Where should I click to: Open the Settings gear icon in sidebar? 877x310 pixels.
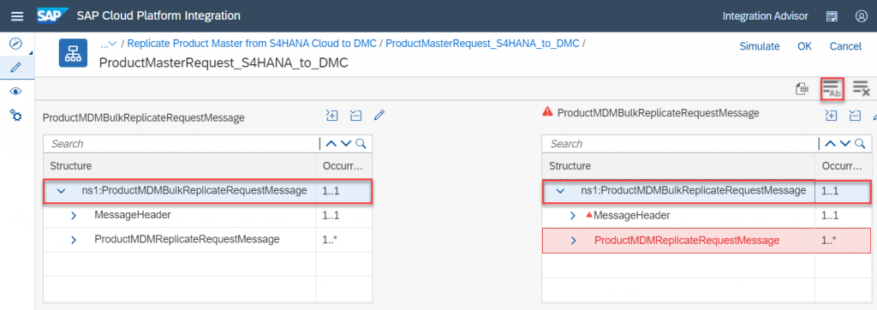(16, 116)
